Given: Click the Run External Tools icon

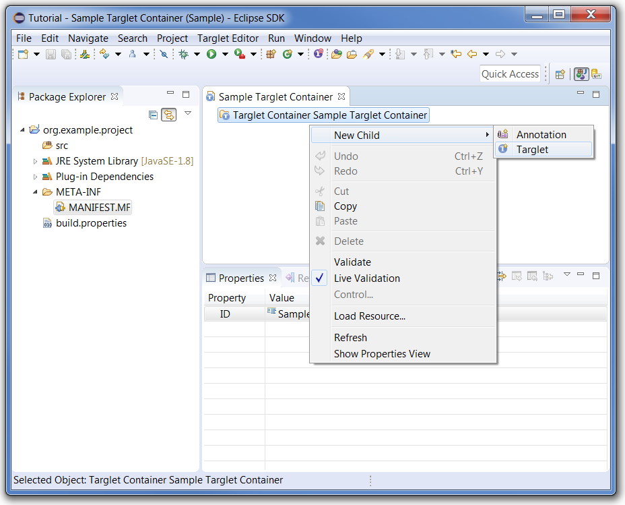Looking at the screenshot, I should 240,54.
